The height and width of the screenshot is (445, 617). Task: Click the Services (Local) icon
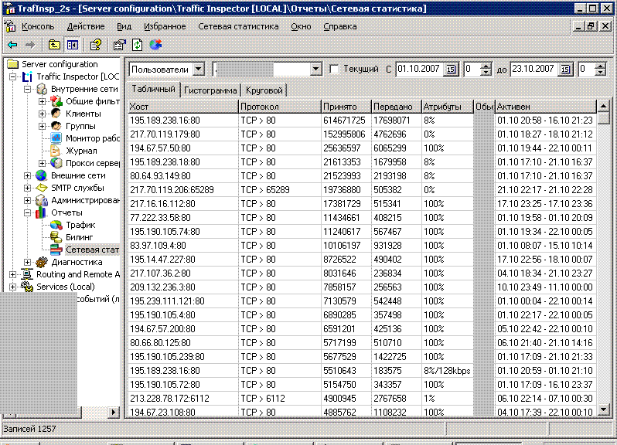(x=27, y=287)
